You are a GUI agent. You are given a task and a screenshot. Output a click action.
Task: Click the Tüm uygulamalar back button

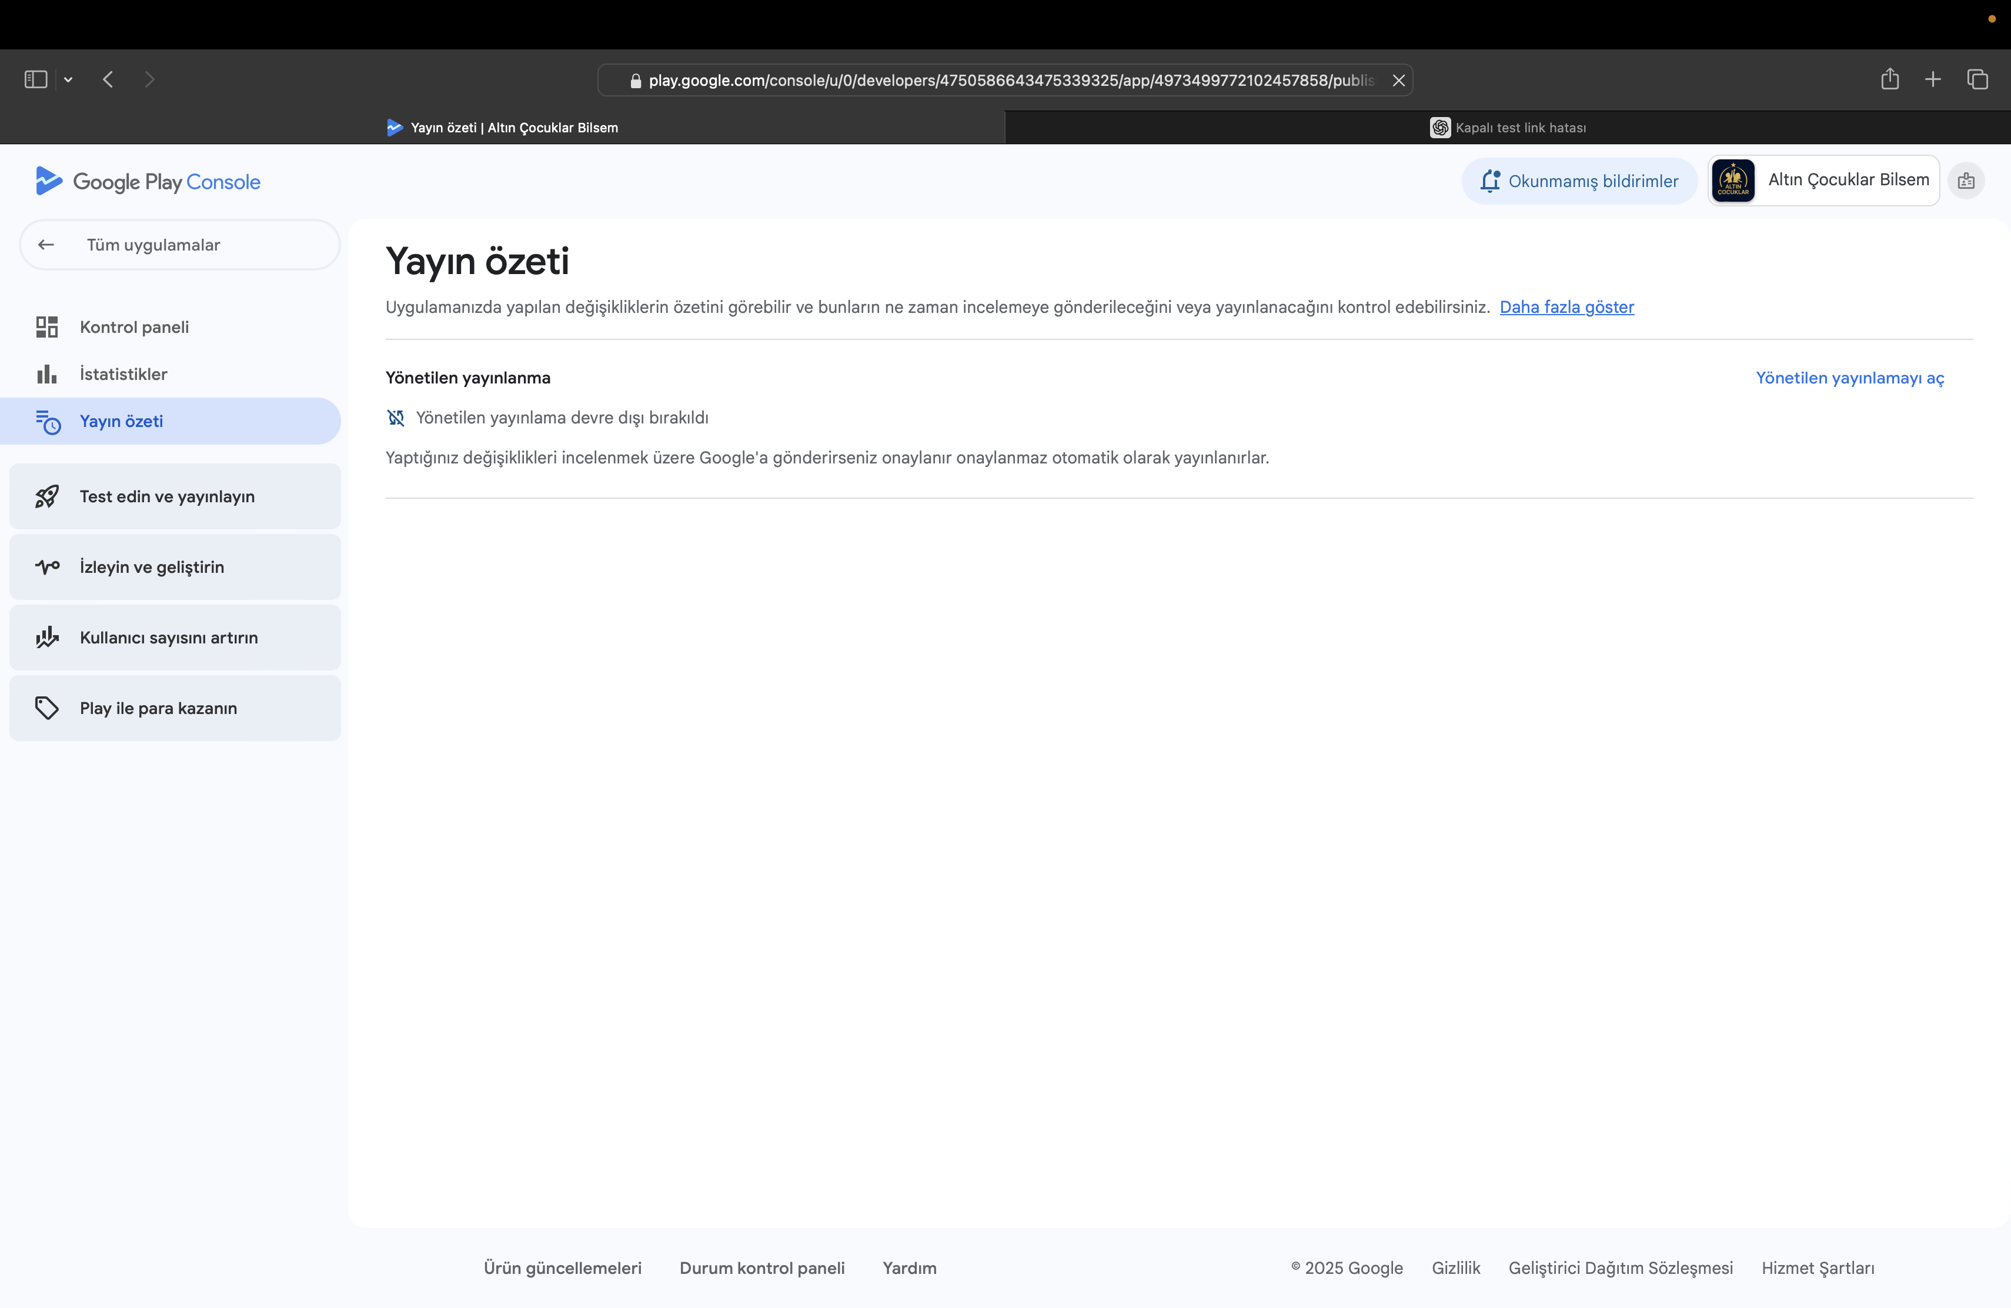[x=179, y=245]
